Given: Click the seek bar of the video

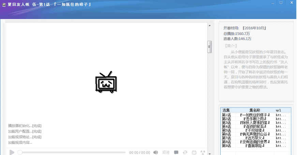Looking at the screenshot, I should (x=72, y=153).
